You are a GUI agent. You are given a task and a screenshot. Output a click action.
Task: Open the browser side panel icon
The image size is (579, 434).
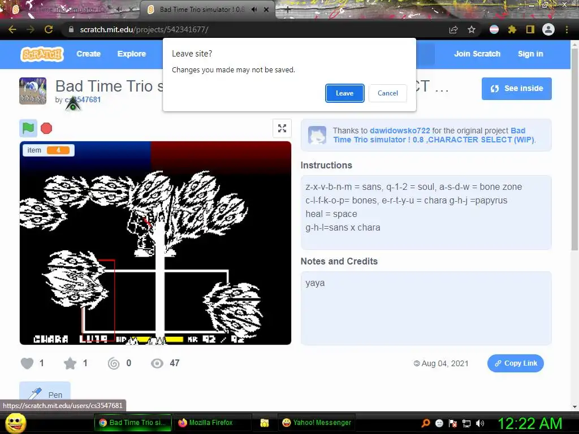click(530, 29)
